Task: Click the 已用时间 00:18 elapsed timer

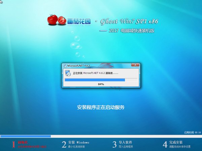Action: point(193,133)
